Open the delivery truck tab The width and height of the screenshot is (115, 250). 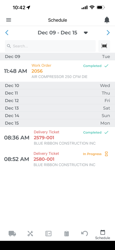tap(12, 233)
